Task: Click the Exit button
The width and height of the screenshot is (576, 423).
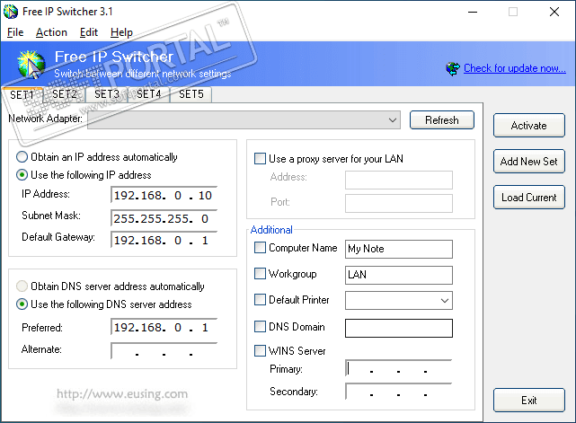Action: (529, 401)
